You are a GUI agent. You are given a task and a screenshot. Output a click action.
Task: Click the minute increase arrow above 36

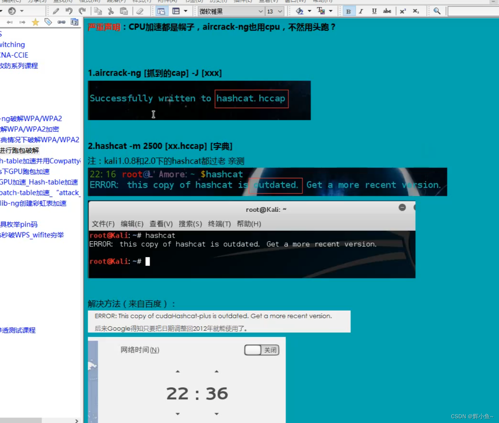(x=217, y=372)
